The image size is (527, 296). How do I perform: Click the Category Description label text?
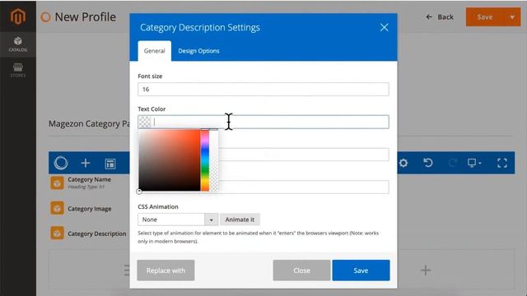(97, 234)
